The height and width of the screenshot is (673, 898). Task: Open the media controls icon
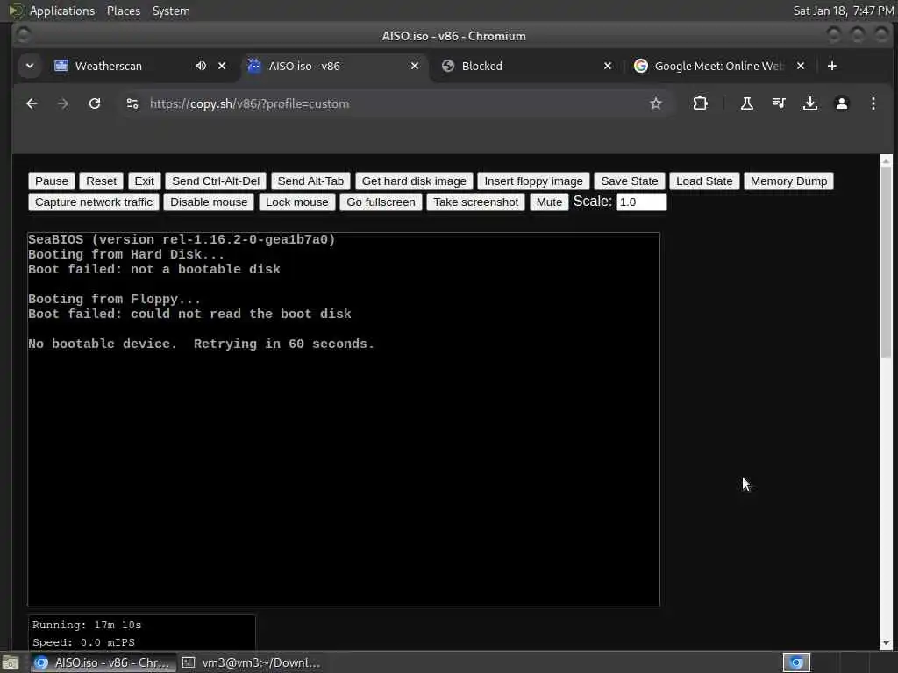(x=779, y=103)
